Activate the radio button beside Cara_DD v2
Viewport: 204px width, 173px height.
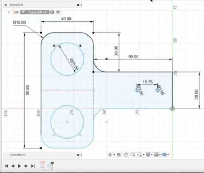[58, 12]
